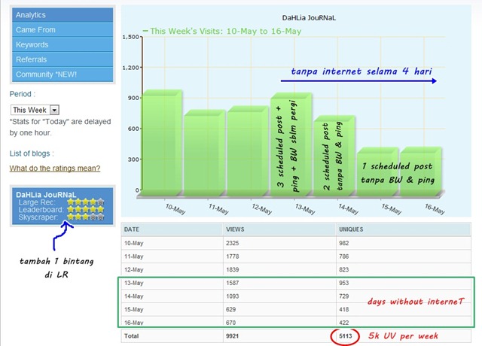Open the What do the ratings mean? link

(55, 168)
